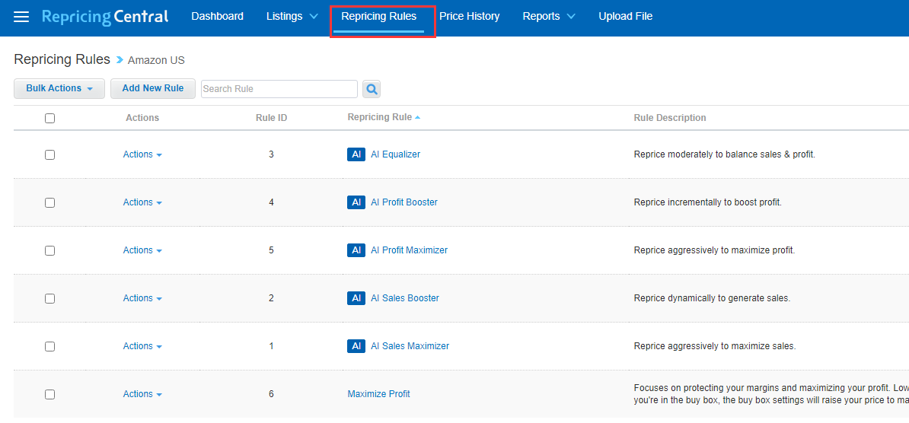
Task: Check the box for AI Equalizer row
Action: (x=49, y=154)
